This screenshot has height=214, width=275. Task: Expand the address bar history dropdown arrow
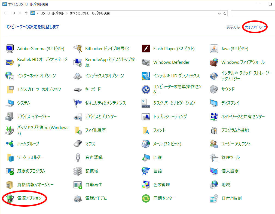pos(219,13)
